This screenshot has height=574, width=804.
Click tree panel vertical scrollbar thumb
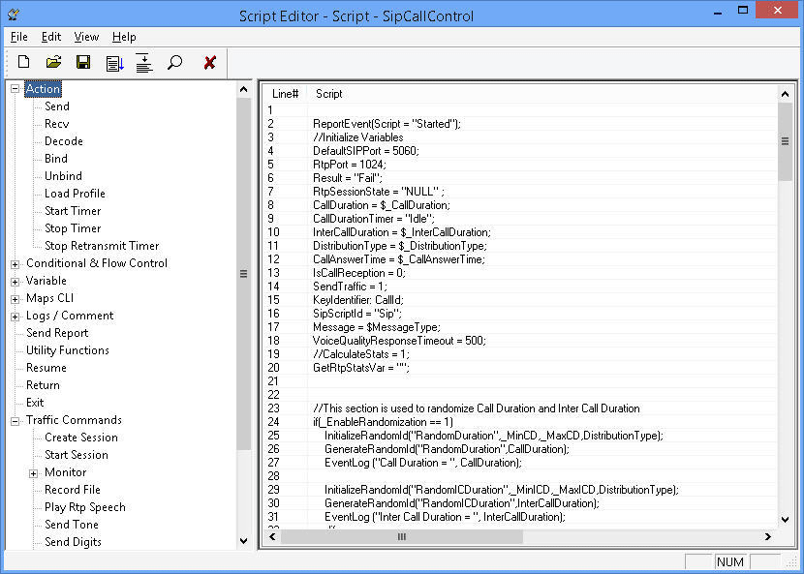243,274
